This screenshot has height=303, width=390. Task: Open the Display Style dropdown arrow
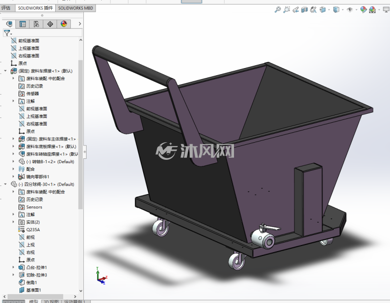click(x=343, y=10)
